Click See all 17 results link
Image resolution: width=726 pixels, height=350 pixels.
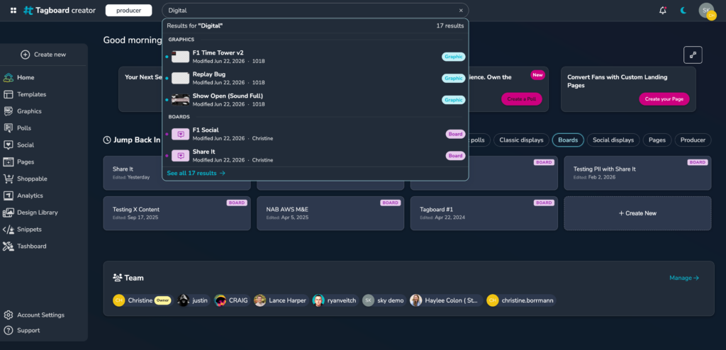pos(196,173)
